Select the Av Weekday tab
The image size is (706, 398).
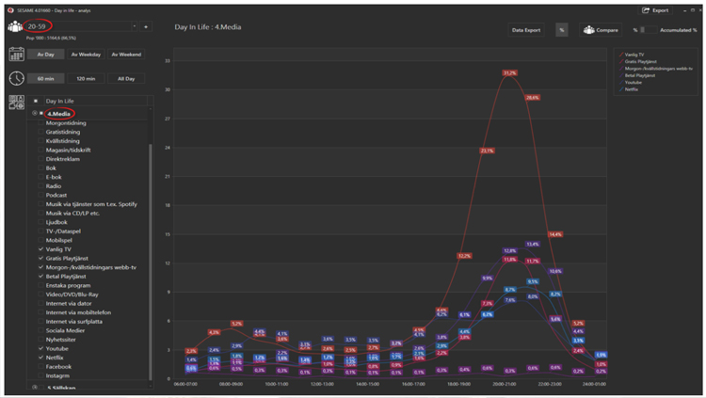(84, 55)
